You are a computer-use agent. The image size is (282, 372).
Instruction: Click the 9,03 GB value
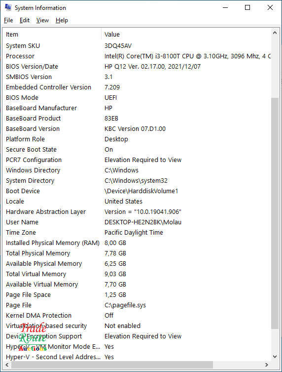pyautogui.click(x=115, y=274)
